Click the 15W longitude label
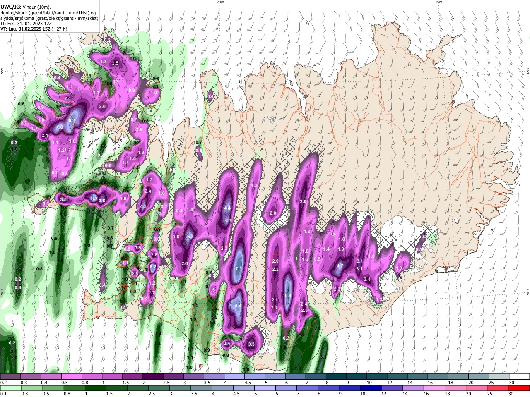This screenshot has height=397, width=530. [x=438, y=2]
